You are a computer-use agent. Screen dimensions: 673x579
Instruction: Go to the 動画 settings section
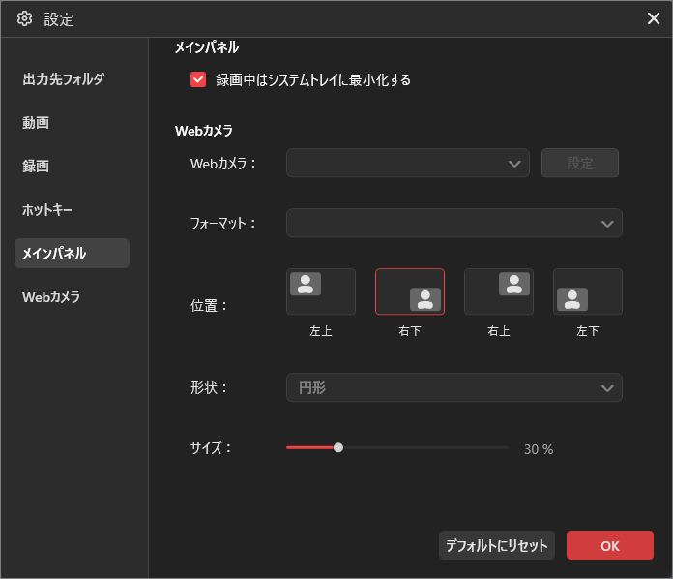click(x=36, y=123)
